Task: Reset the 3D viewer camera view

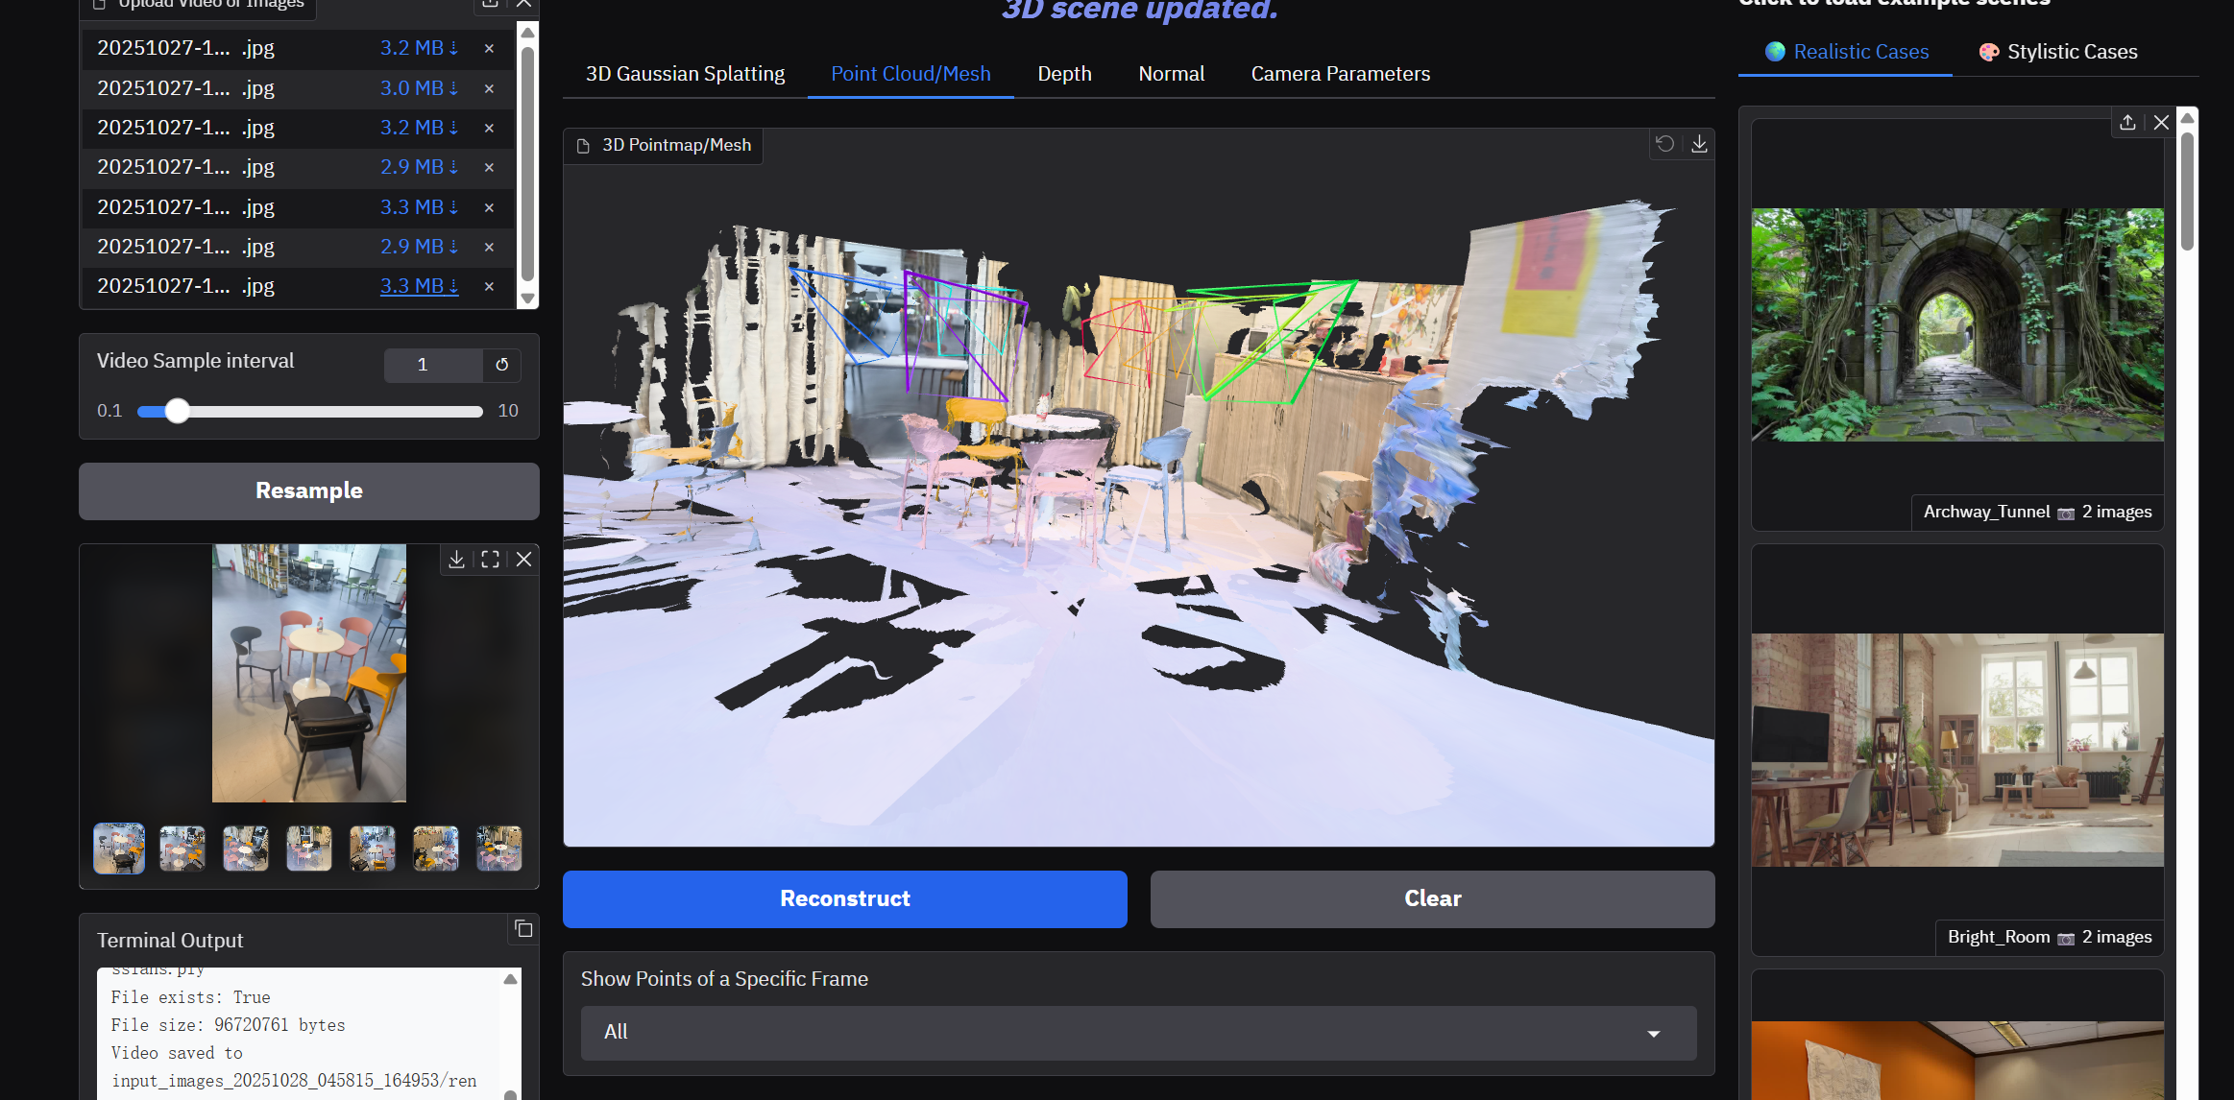Action: [x=1665, y=144]
